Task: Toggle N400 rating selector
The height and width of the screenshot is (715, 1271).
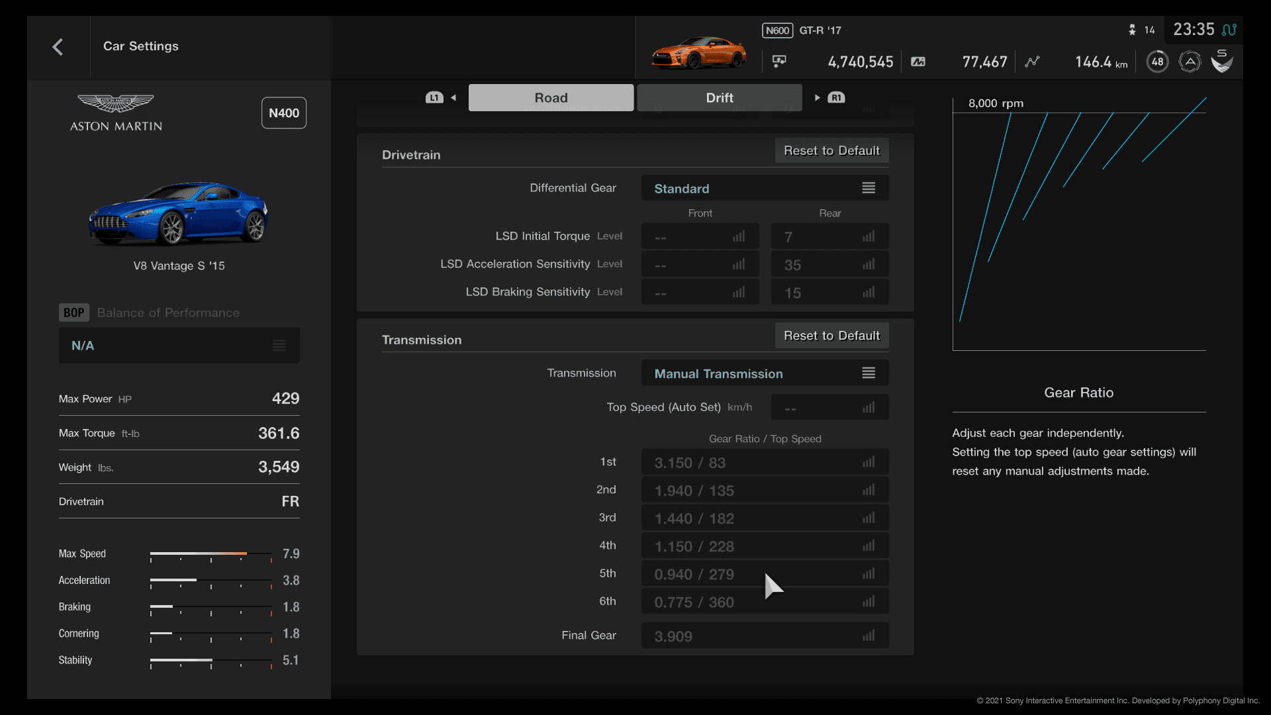Action: click(x=283, y=112)
